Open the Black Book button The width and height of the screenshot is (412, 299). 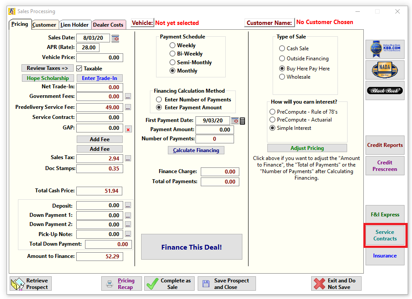coord(385,90)
